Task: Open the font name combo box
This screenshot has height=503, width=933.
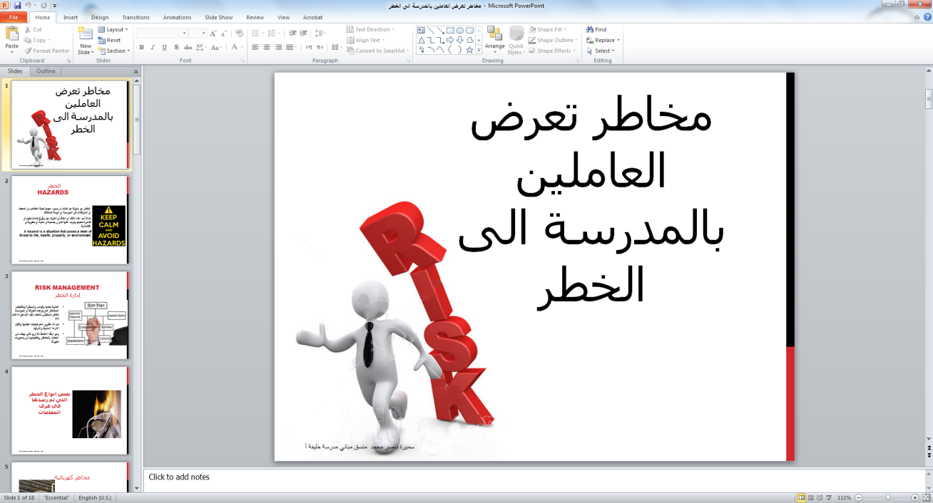Action: point(162,33)
